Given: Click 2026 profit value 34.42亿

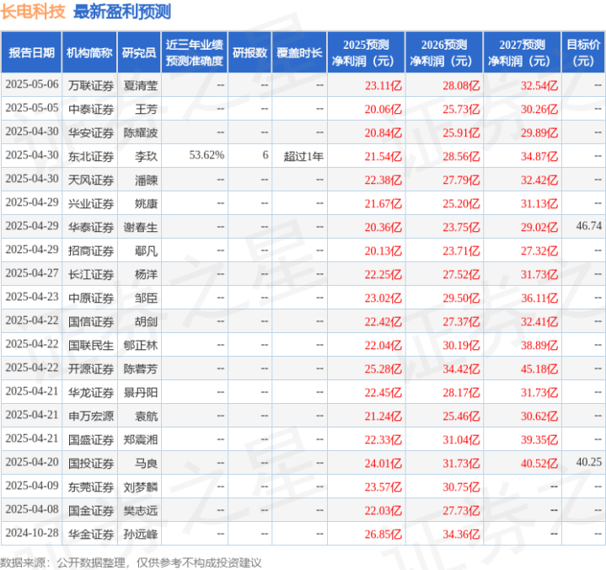Looking at the screenshot, I should click(461, 368).
